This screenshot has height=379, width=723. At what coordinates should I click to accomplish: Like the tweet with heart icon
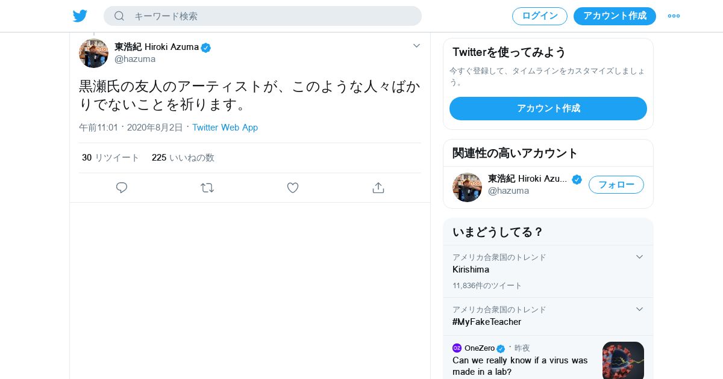(293, 188)
